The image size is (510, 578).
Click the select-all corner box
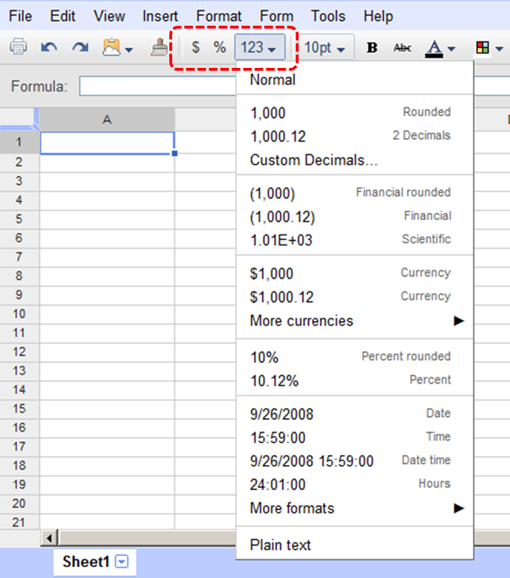click(x=19, y=119)
